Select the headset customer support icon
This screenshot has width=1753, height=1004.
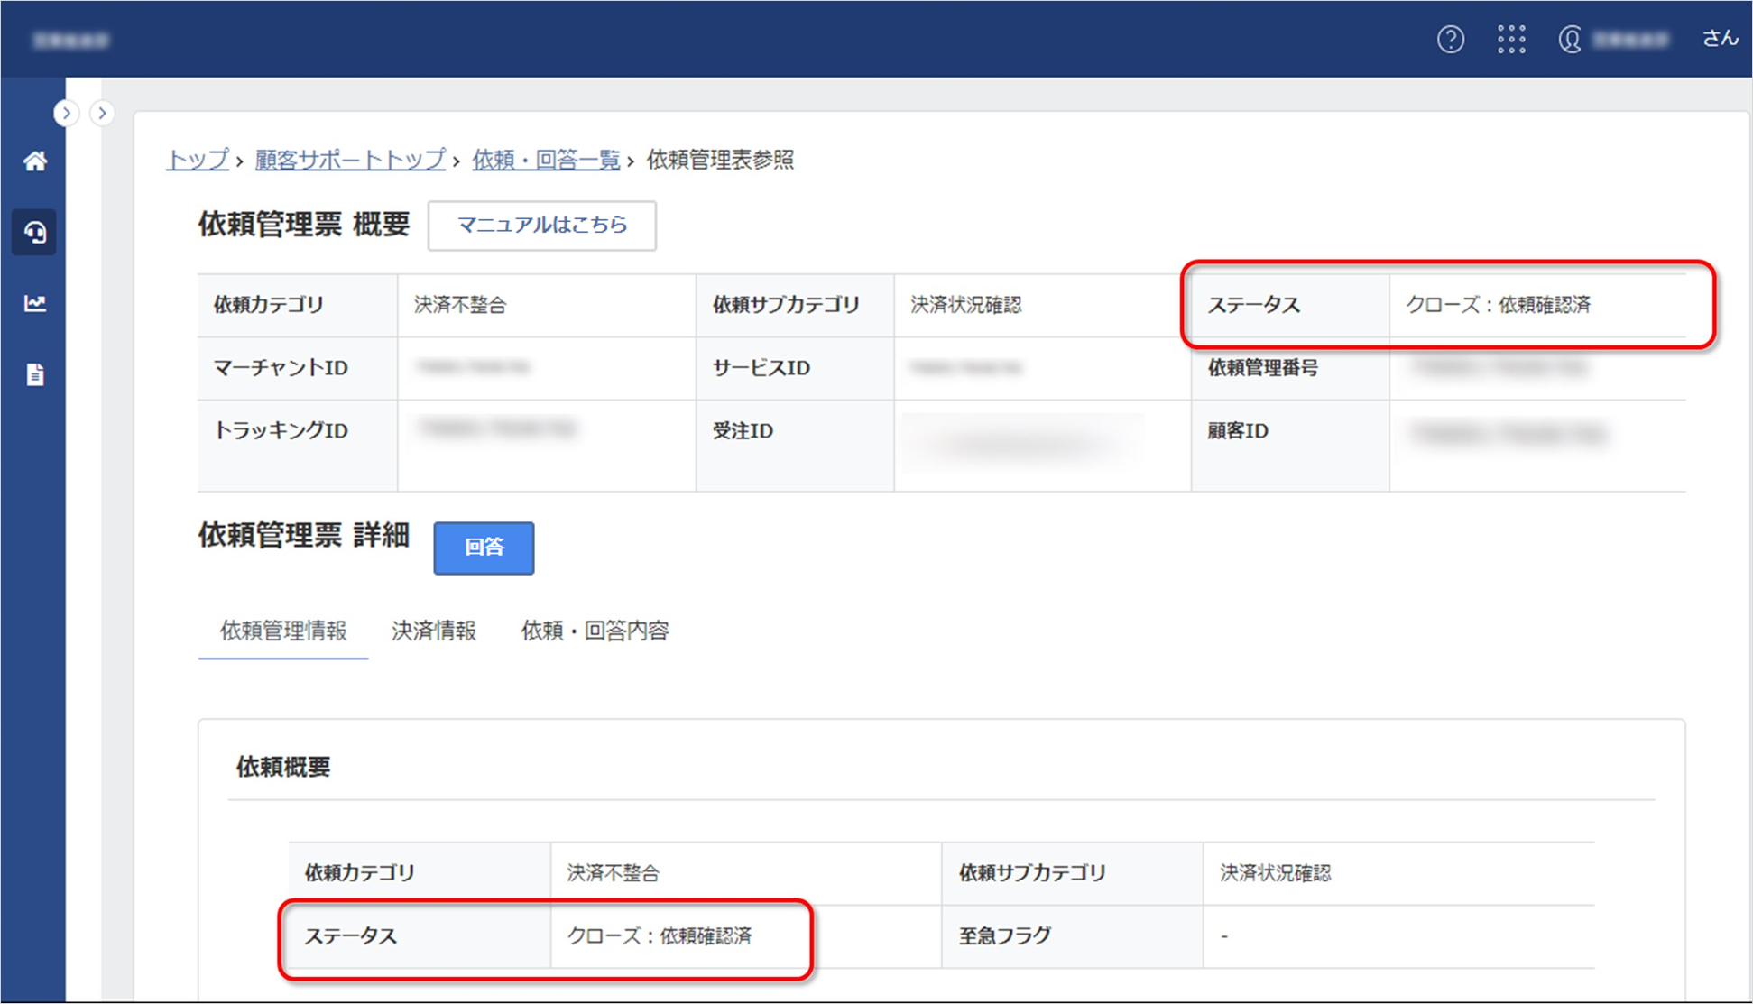tap(35, 232)
